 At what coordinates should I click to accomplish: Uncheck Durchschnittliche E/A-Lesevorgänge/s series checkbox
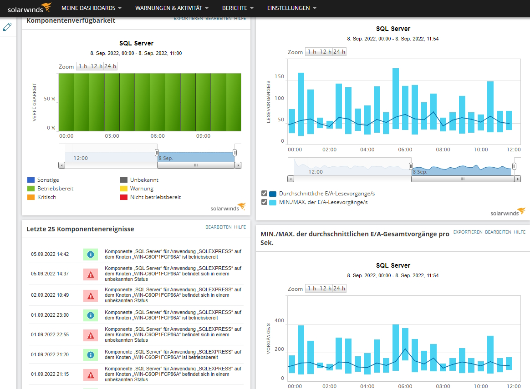pyautogui.click(x=265, y=194)
